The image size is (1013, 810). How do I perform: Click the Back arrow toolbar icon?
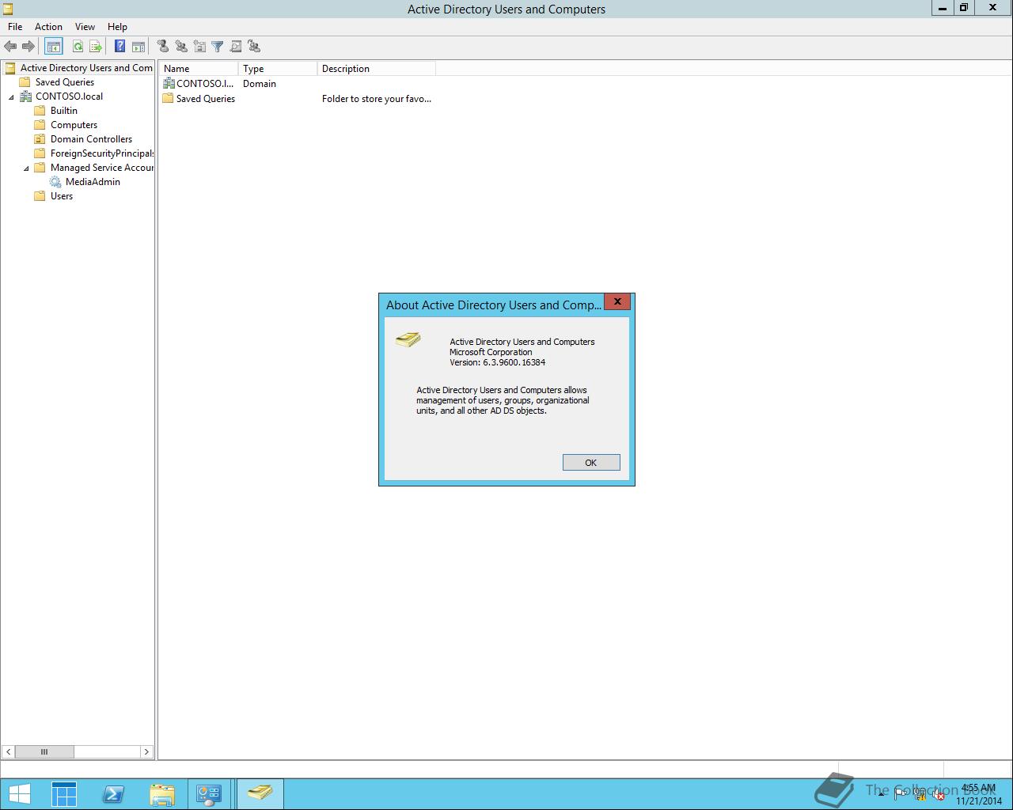[x=10, y=47]
